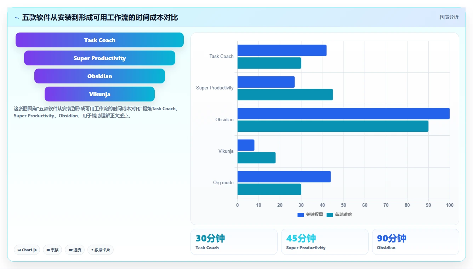This screenshot has width=473, height=269.
Task: Click the lightning icon beside the header title
Action: point(17,18)
